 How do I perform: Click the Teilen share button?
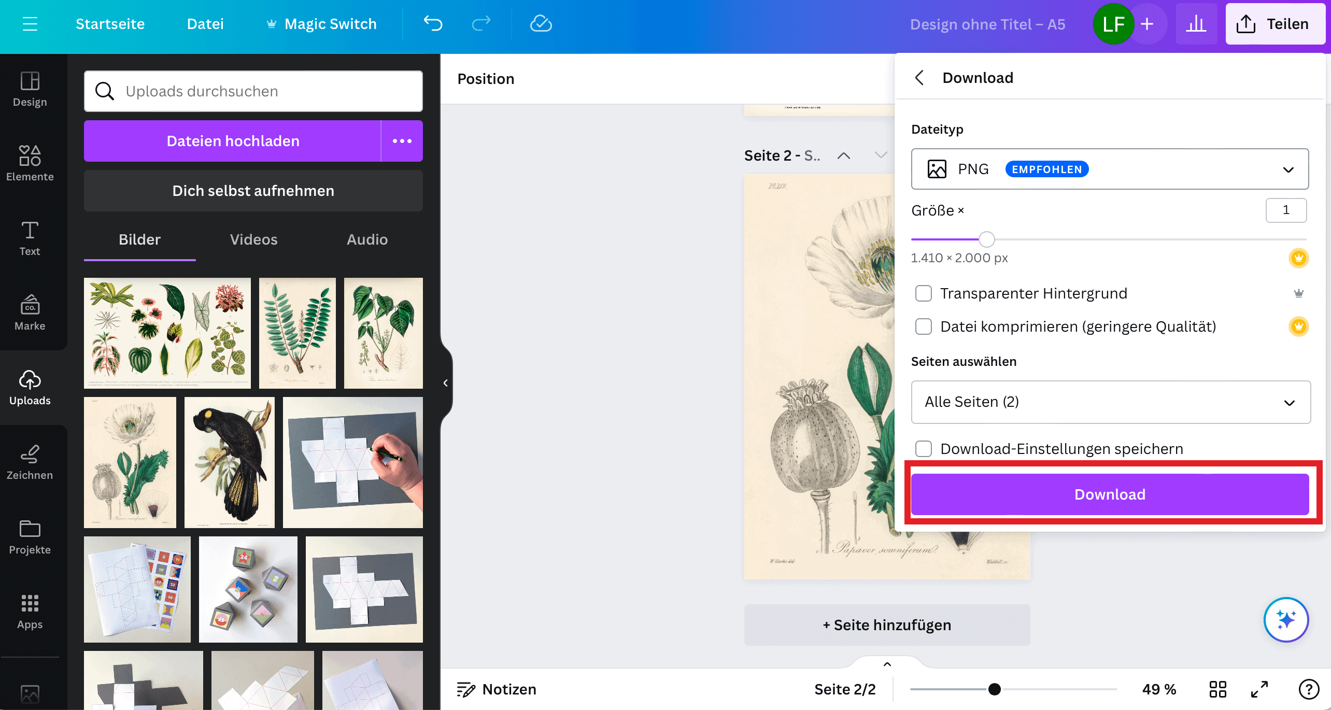tap(1275, 24)
